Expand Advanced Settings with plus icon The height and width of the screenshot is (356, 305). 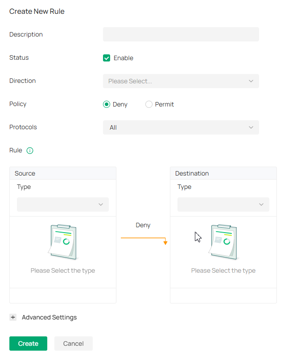13,317
